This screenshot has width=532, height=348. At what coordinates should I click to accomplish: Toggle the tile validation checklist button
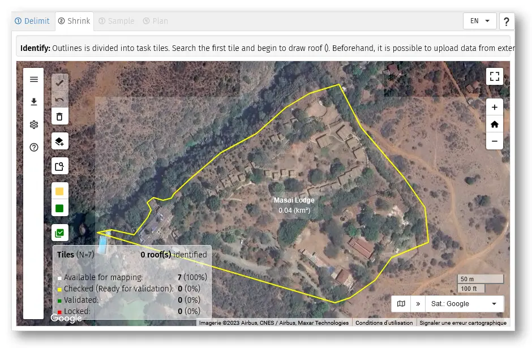coord(59,232)
